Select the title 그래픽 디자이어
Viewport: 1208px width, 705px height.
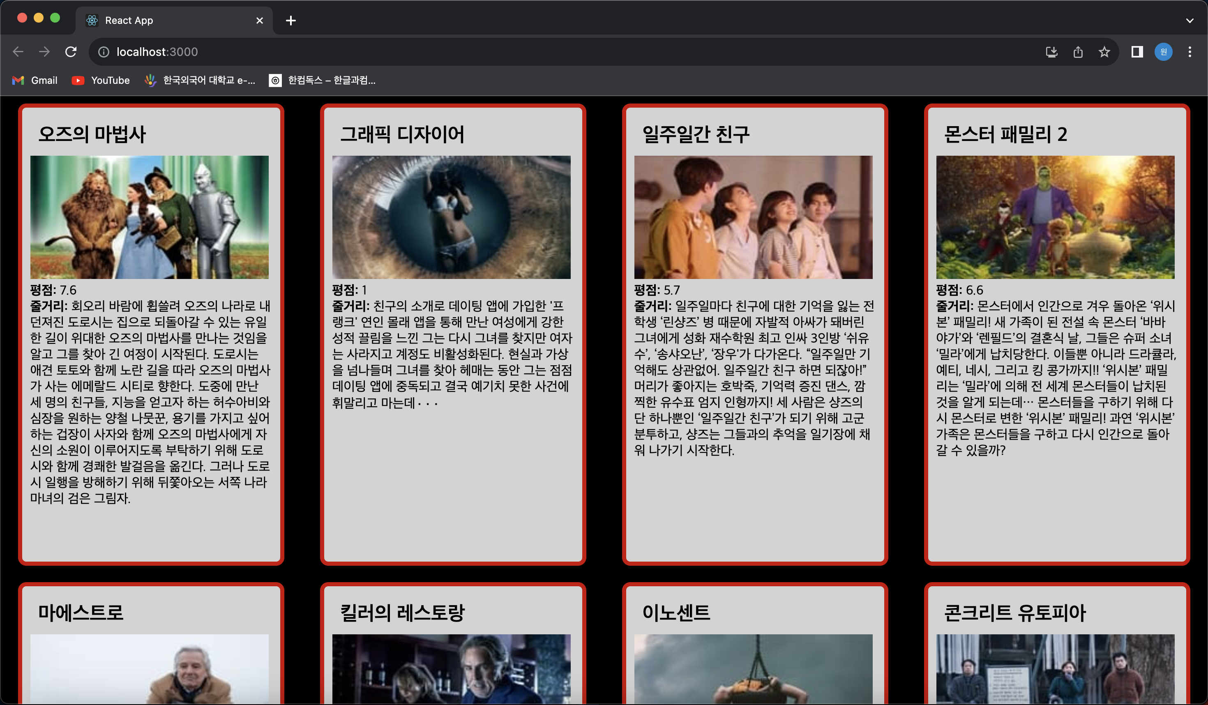(x=402, y=134)
